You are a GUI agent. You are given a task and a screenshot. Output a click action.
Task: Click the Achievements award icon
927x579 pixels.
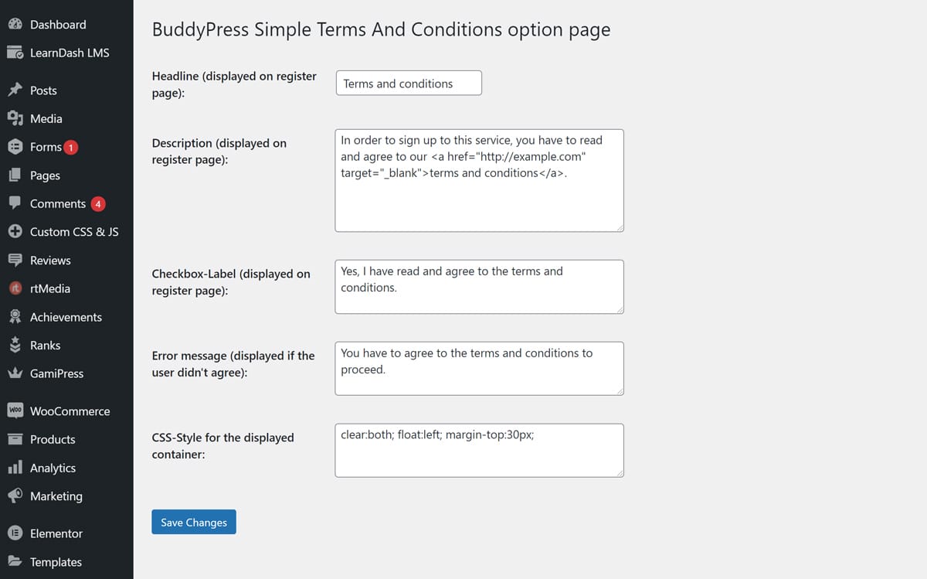[x=15, y=317]
